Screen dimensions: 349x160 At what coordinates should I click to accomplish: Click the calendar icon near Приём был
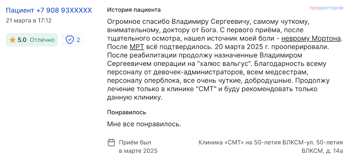pyautogui.click(x=111, y=142)
